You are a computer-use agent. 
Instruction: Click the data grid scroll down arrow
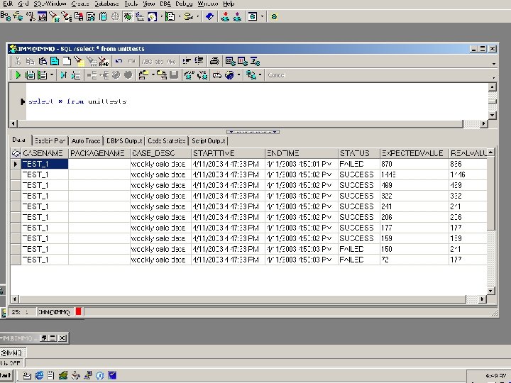pyautogui.click(x=490, y=291)
